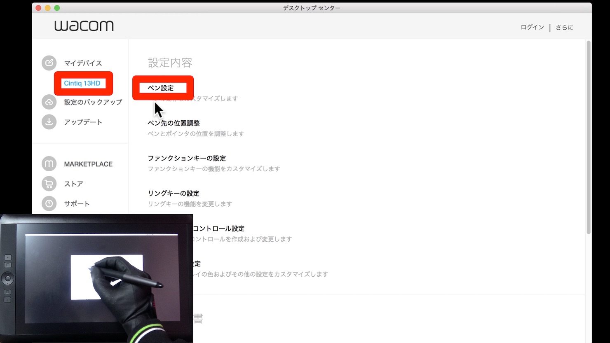Click リングキーの機能を変更します description
Image resolution: width=610 pixels, height=343 pixels.
coord(190,204)
